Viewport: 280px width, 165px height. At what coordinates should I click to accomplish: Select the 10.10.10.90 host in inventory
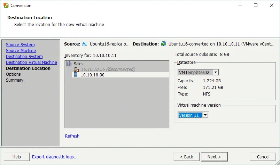(x=92, y=75)
